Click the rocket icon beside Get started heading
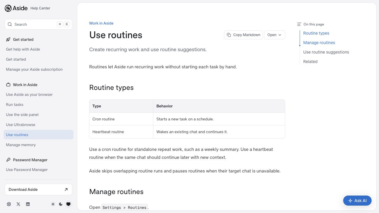The width and height of the screenshot is (379, 213). click(8, 39)
